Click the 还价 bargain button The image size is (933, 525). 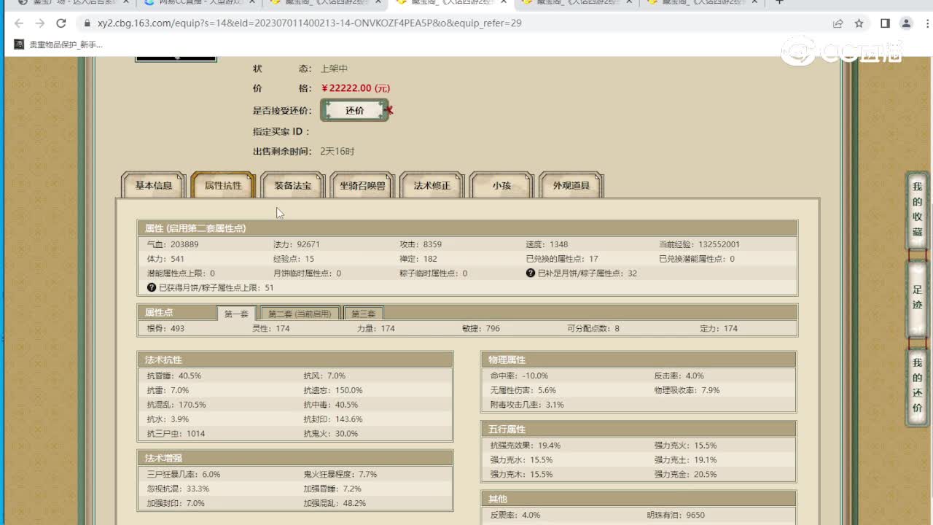[354, 111]
